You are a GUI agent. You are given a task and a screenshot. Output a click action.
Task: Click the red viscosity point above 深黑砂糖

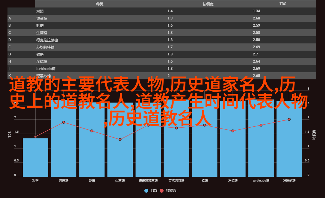(x=289, y=120)
